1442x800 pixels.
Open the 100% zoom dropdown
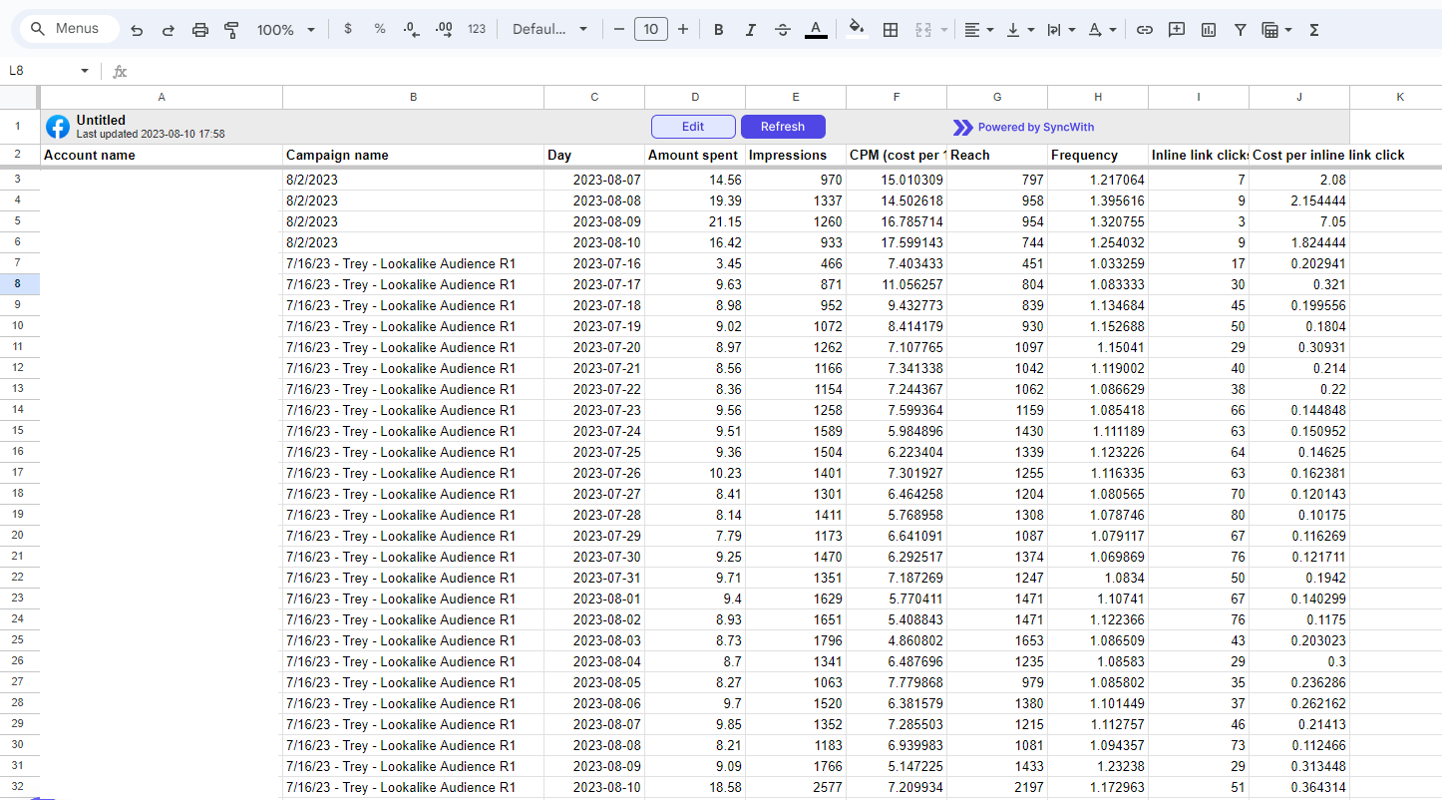[285, 30]
